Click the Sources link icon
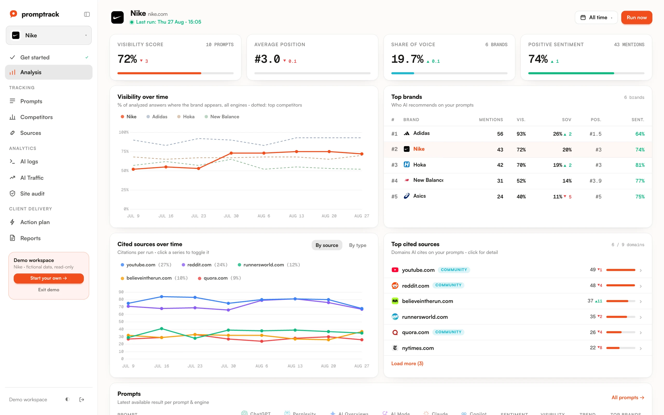 click(x=12, y=133)
